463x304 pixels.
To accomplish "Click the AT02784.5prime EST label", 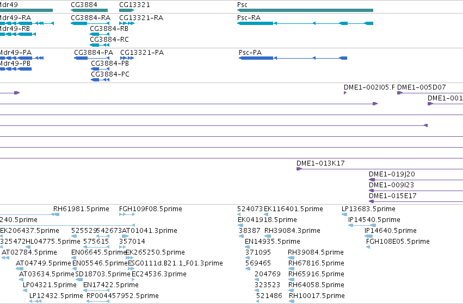I will point(29,252).
